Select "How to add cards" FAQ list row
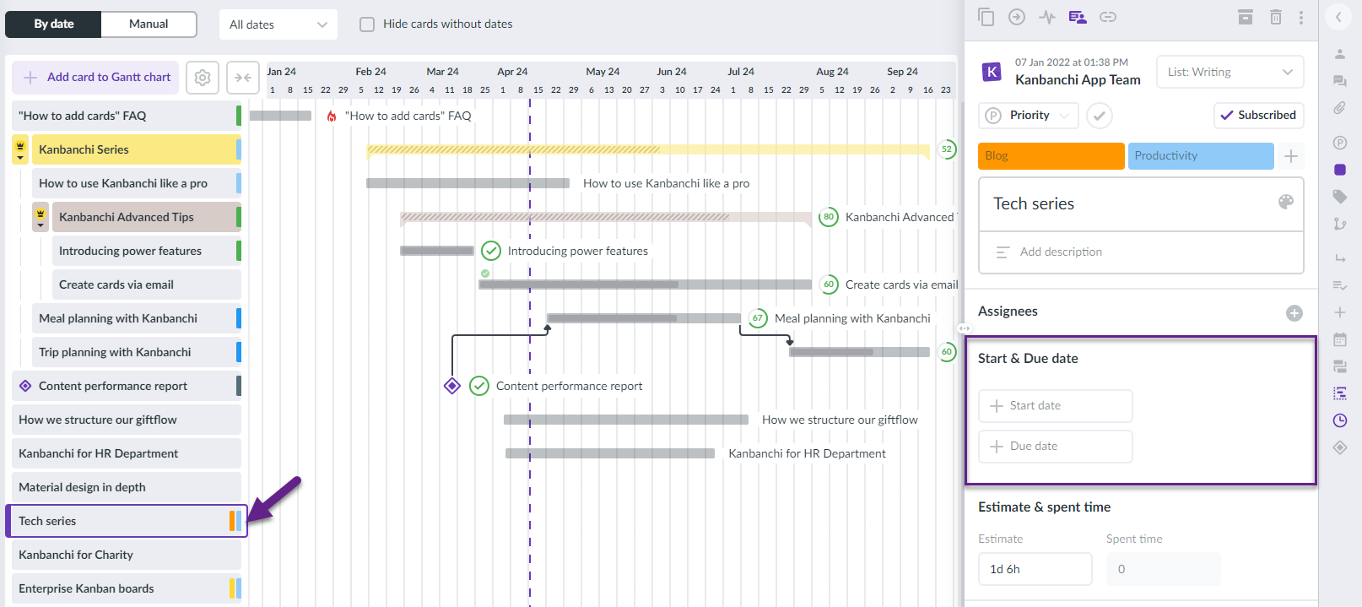The height and width of the screenshot is (607, 1362). coord(127,116)
